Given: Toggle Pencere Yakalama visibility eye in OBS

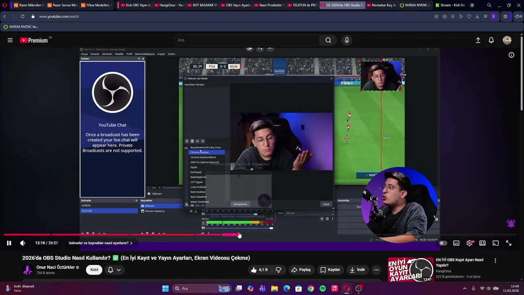Looking at the screenshot, I should point(191,211).
